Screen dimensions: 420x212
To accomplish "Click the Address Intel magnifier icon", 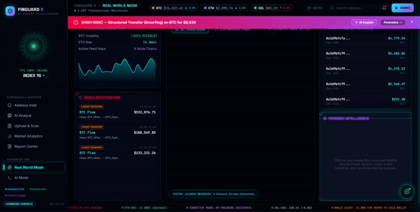I will coord(10,105).
